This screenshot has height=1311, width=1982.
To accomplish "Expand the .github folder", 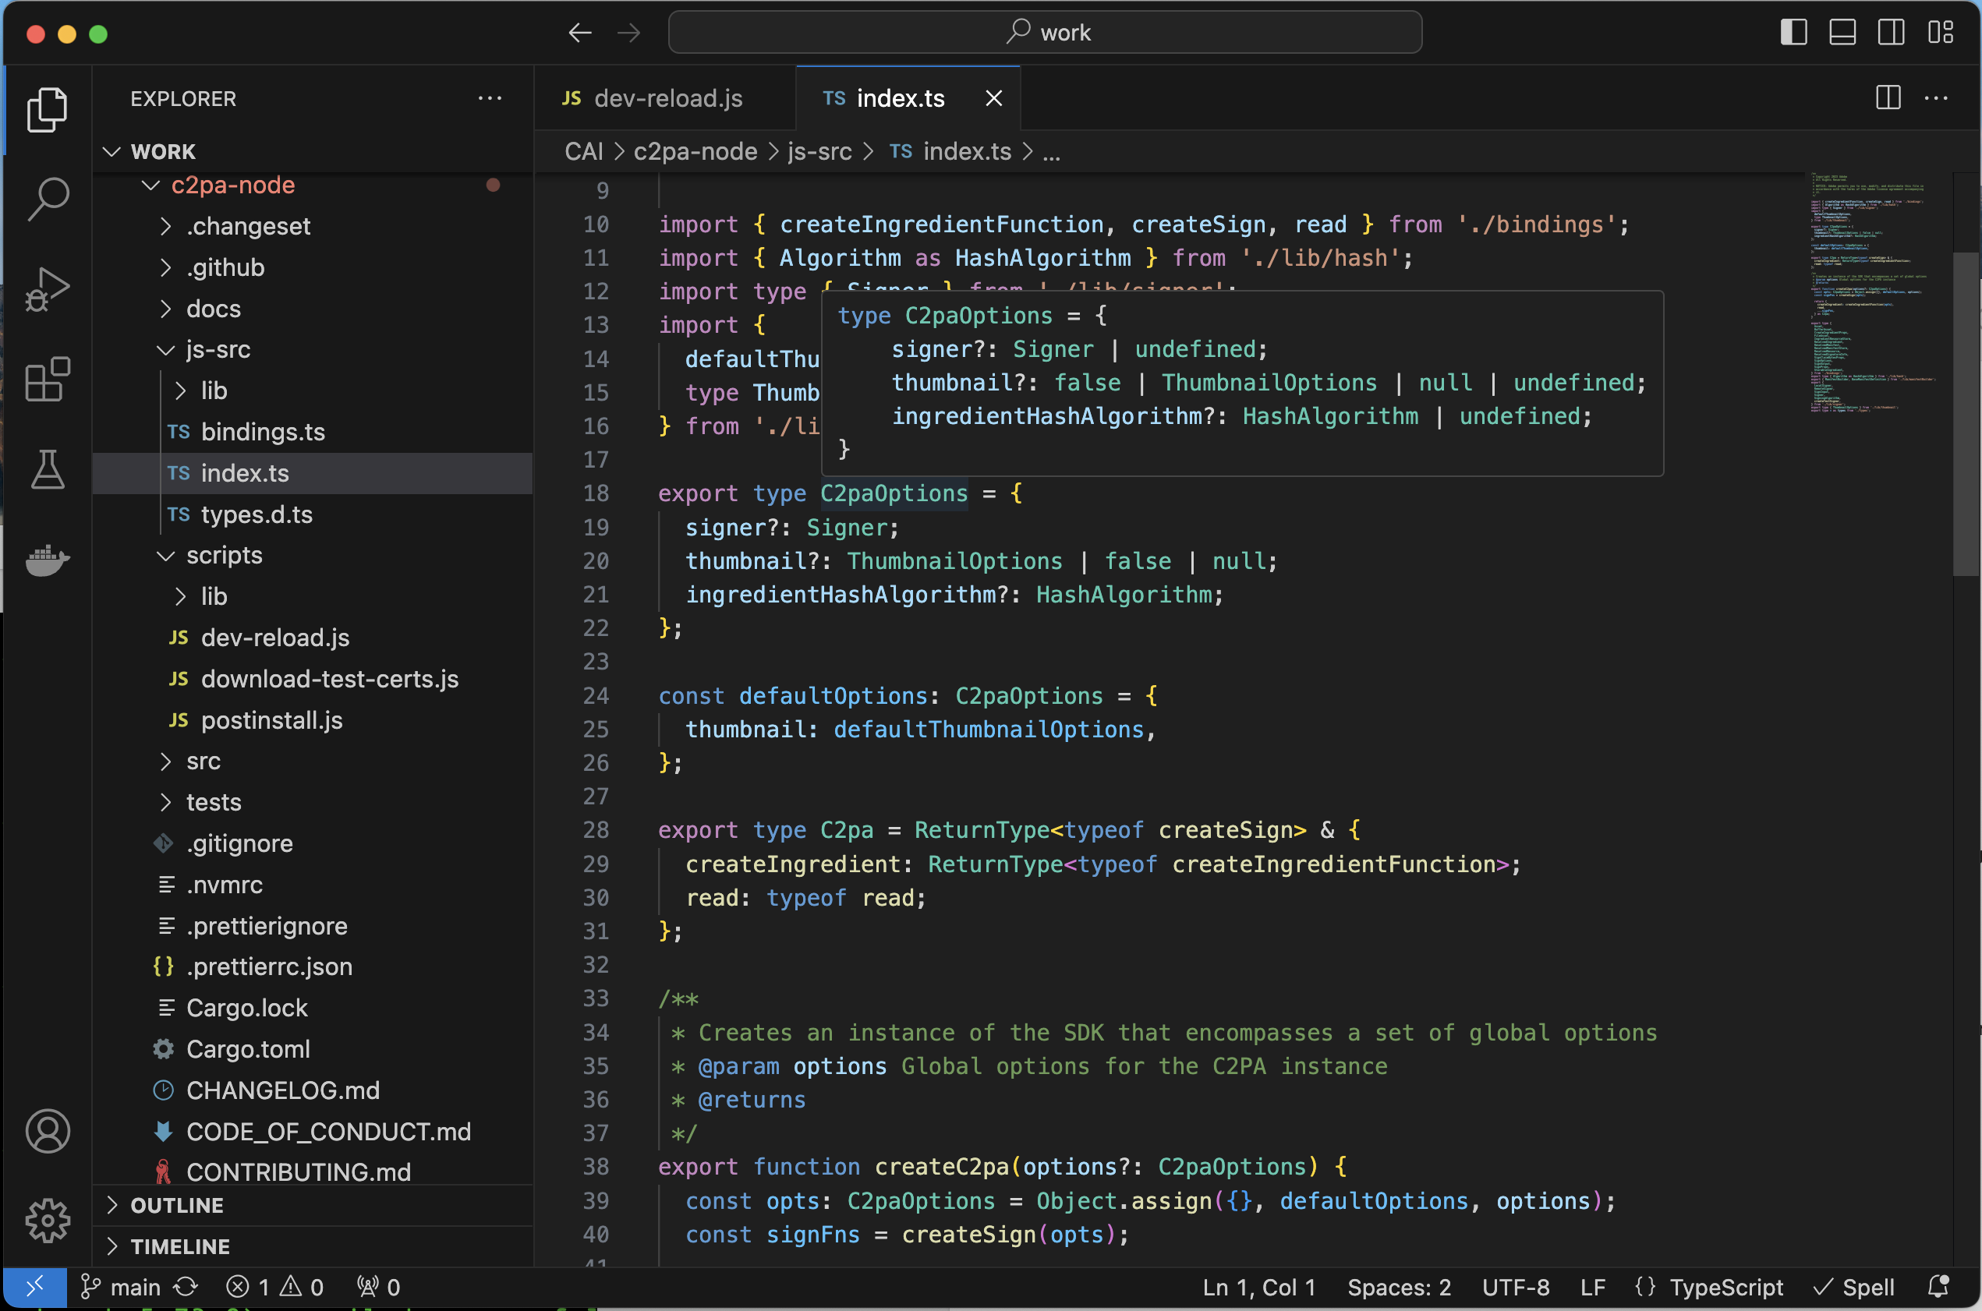I will pos(313,267).
